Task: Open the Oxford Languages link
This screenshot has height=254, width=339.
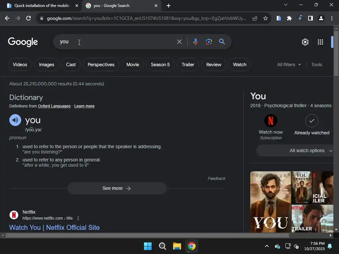Action: pos(54,106)
